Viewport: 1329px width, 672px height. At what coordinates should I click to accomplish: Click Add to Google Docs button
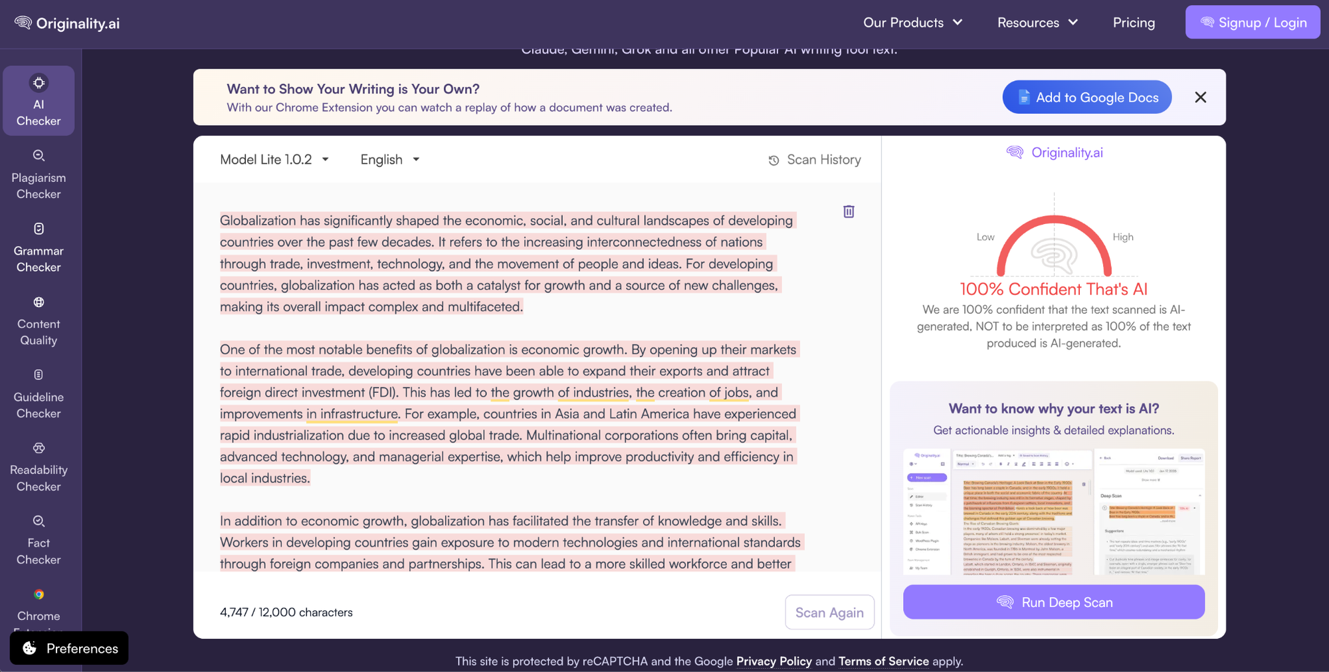point(1086,97)
